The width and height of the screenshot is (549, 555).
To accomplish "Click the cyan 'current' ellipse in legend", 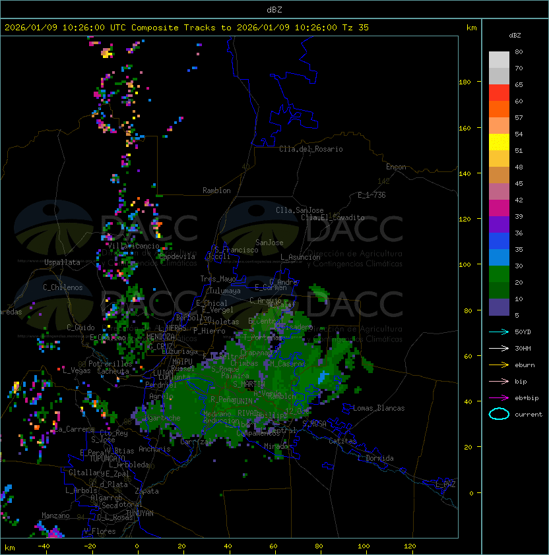I will 499,414.
